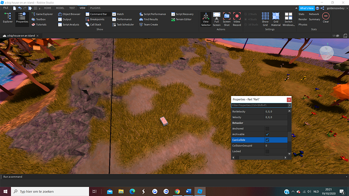Open the Explorer panel
This screenshot has width=349, height=196.
point(8,18)
